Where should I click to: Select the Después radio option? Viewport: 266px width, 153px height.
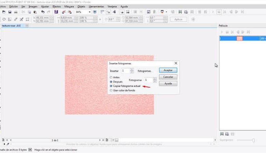[x=111, y=82]
